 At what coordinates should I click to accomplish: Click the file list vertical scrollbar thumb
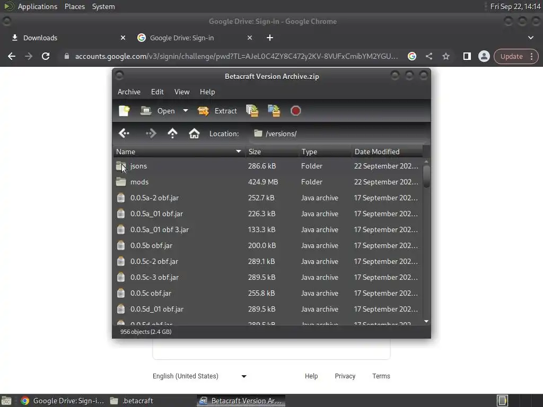(426, 176)
